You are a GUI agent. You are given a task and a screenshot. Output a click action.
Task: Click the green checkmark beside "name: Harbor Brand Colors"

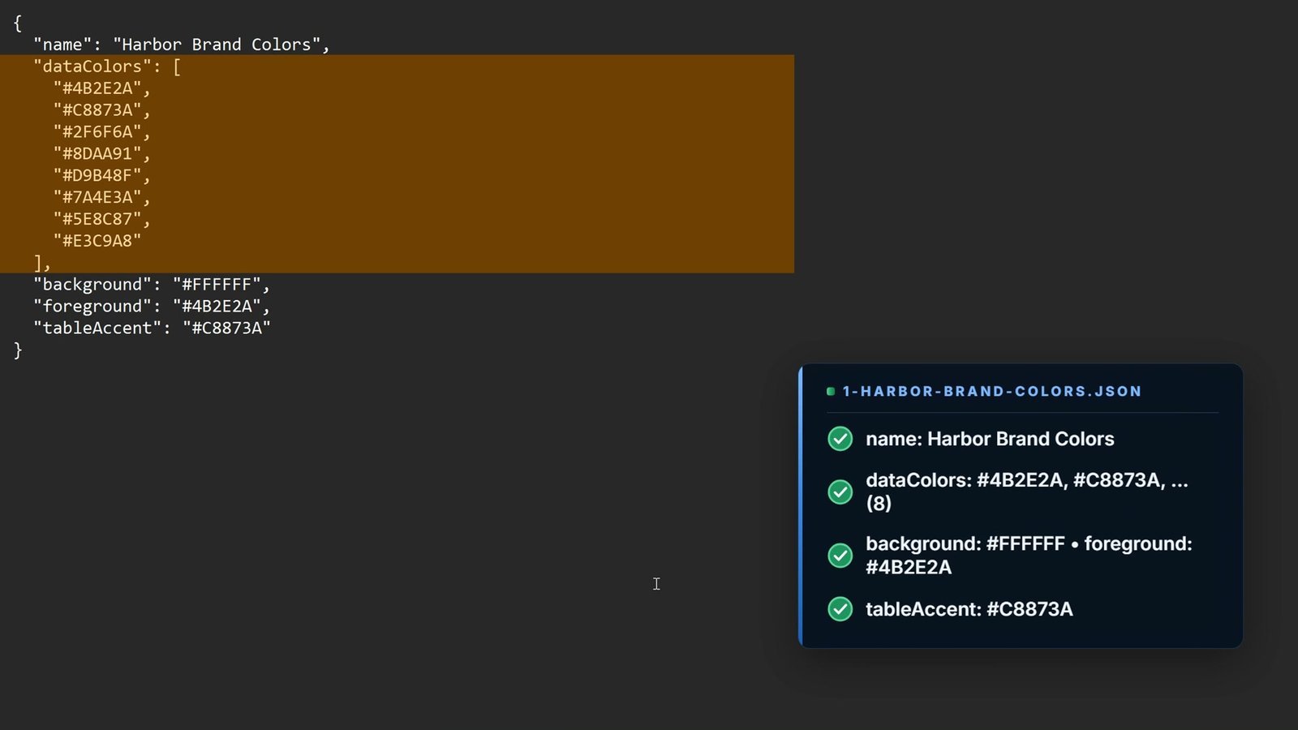[x=840, y=439]
